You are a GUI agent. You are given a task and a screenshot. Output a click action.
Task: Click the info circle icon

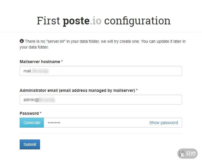pos(22,41)
